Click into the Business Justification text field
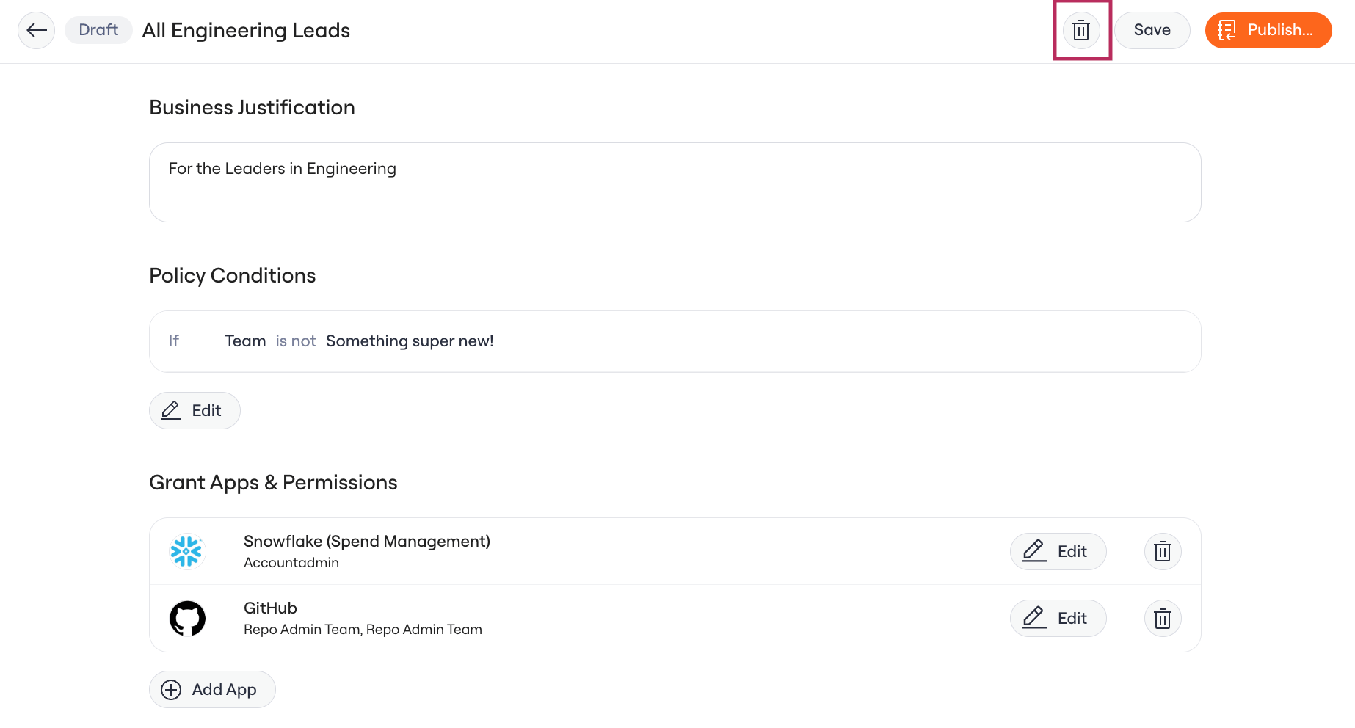Viewport: 1355px width, 728px height. (675, 182)
